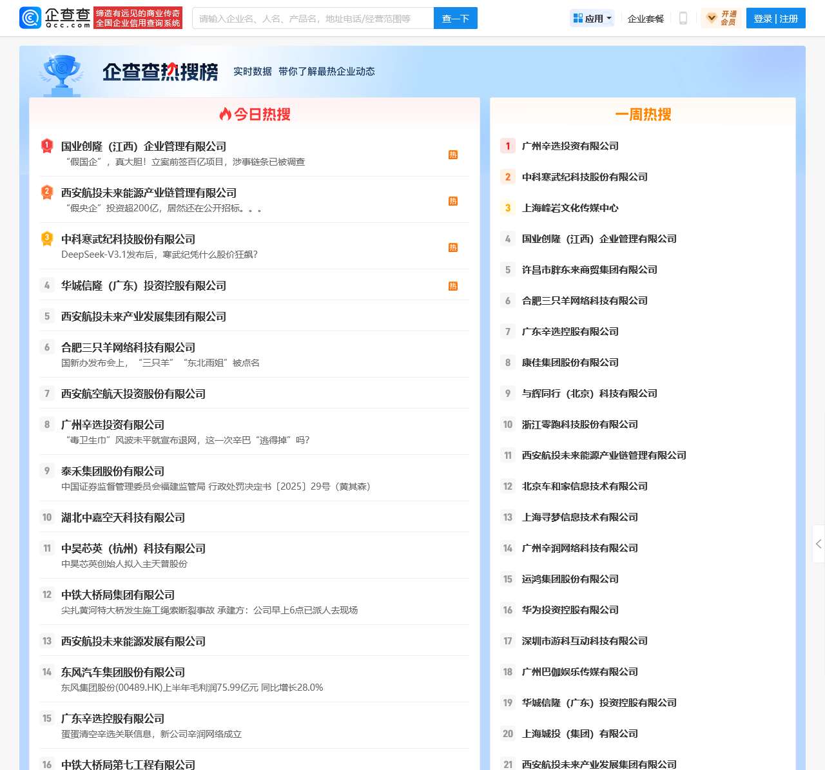825x770 pixels.
Task: Open the 企业套餐 link
Action: (645, 19)
